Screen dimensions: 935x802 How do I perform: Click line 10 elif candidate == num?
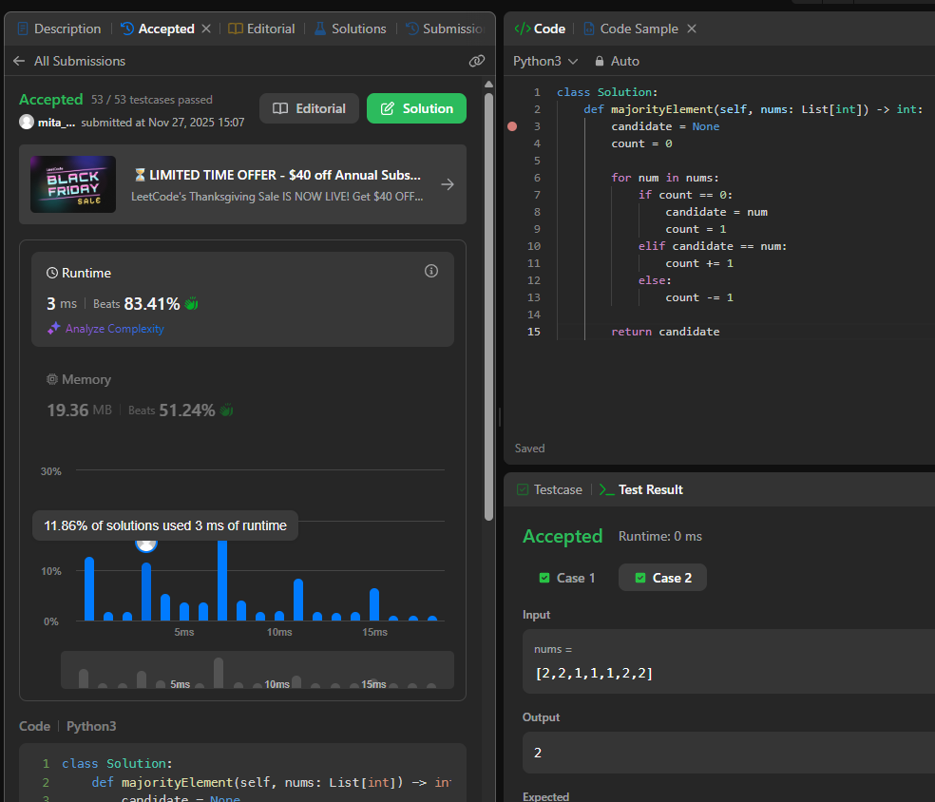click(713, 246)
